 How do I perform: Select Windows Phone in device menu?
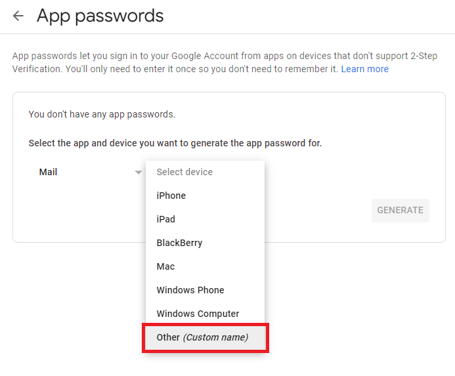(x=190, y=290)
